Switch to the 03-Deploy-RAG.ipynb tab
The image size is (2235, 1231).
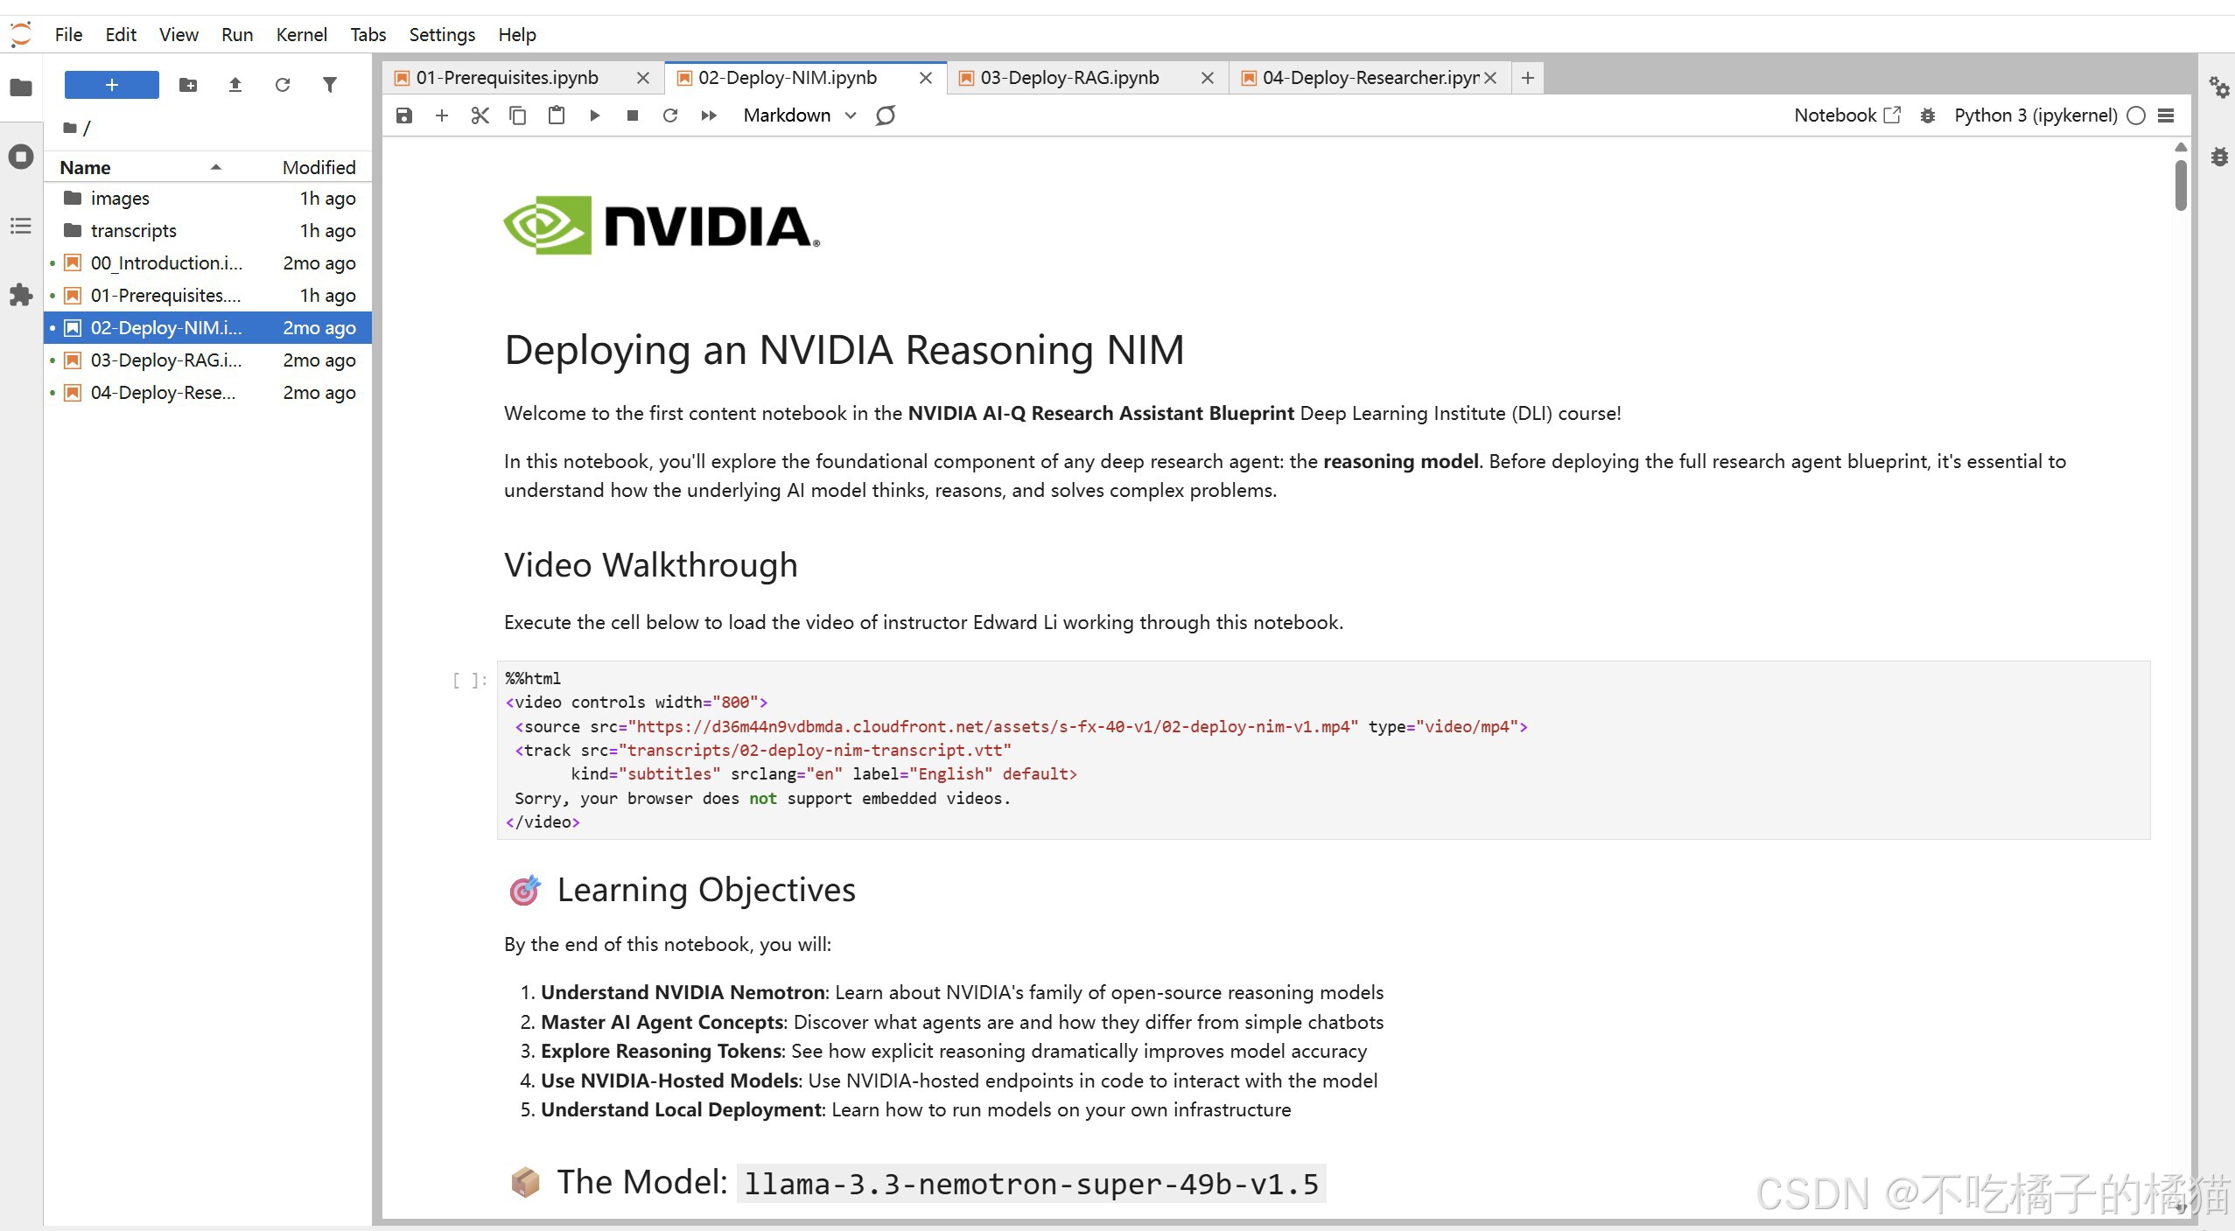pyautogui.click(x=1069, y=78)
